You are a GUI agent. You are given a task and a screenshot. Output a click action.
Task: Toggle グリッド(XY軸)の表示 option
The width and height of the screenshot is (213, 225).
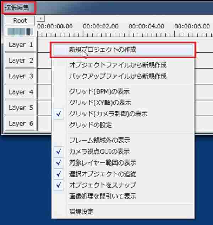(123, 103)
